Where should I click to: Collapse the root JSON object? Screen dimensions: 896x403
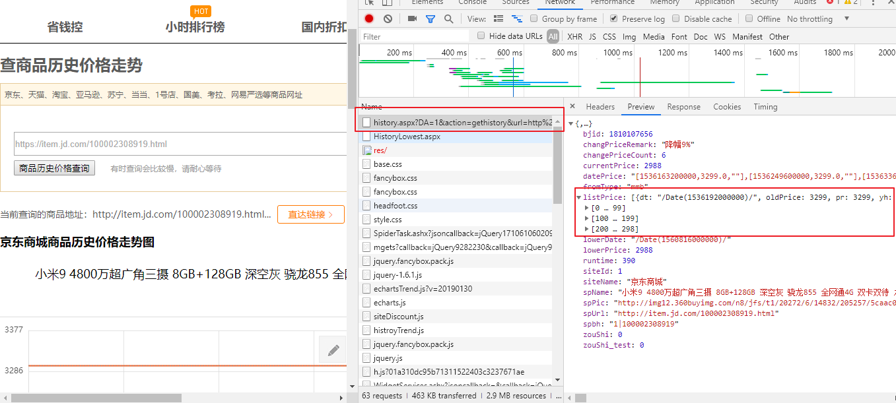(571, 123)
